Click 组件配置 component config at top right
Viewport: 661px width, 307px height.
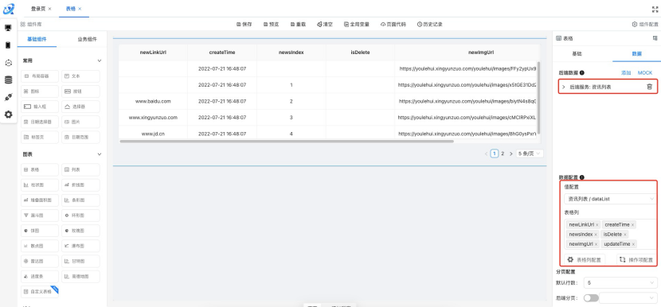point(645,25)
